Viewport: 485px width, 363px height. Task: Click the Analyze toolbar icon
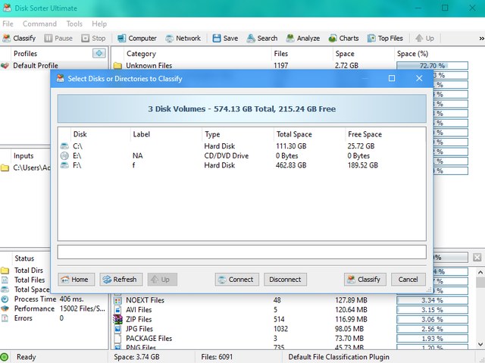(302, 38)
